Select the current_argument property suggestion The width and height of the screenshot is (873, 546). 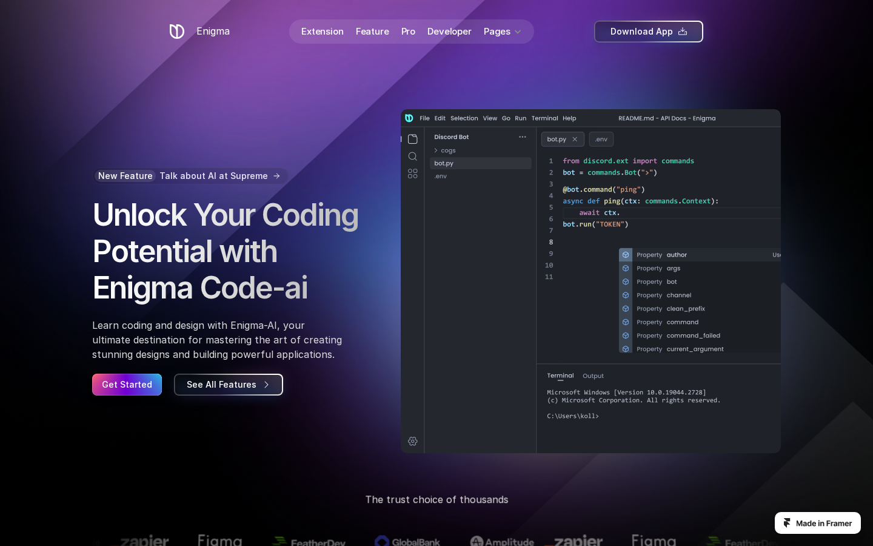click(700, 349)
